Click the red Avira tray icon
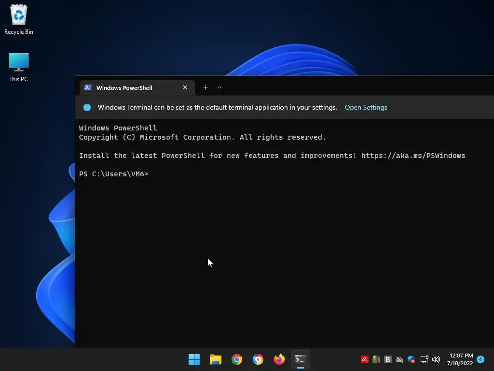This screenshot has width=494, height=371. 365,359
